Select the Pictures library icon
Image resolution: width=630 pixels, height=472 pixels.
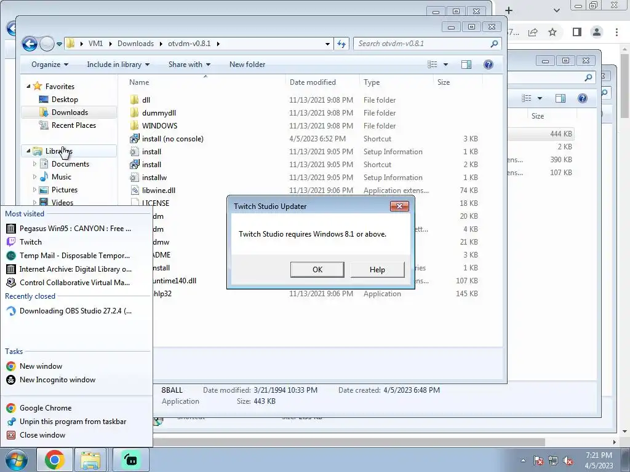(x=44, y=189)
